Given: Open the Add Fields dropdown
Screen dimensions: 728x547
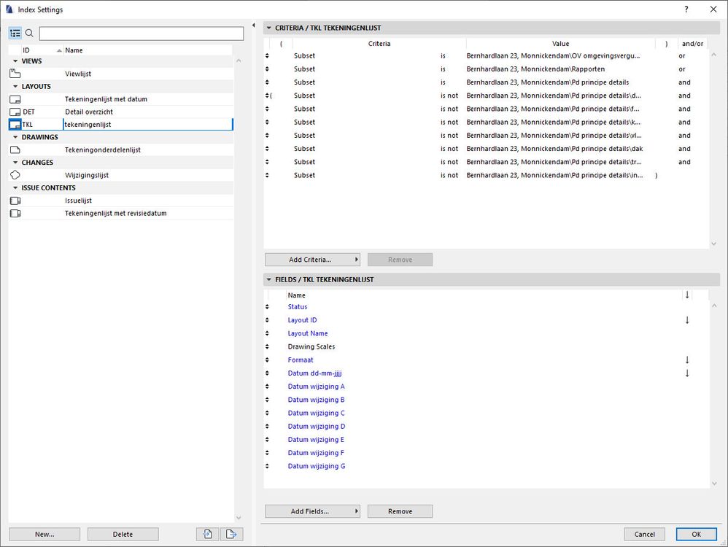Looking at the screenshot, I should [x=312, y=511].
